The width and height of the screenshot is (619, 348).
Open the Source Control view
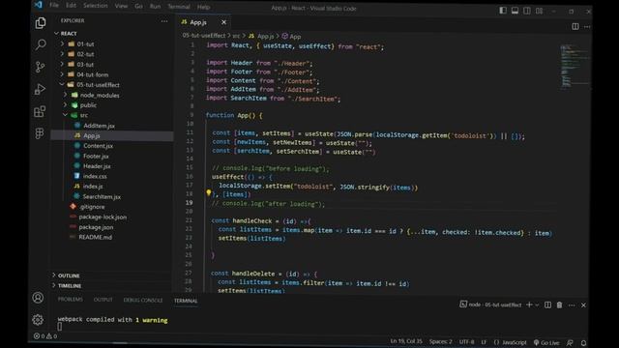tap(40, 67)
